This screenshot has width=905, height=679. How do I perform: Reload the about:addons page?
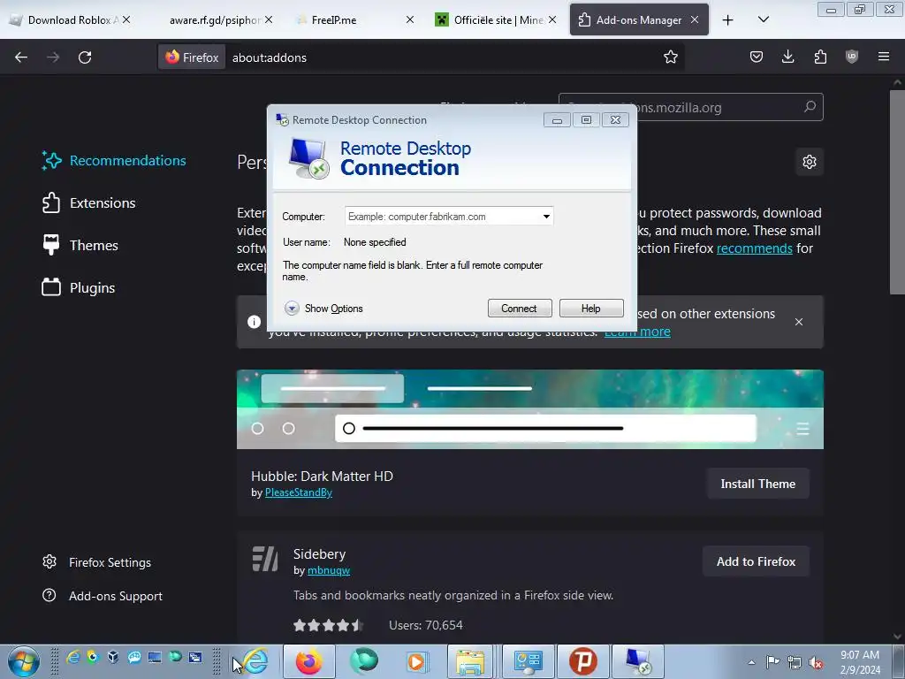pos(85,57)
